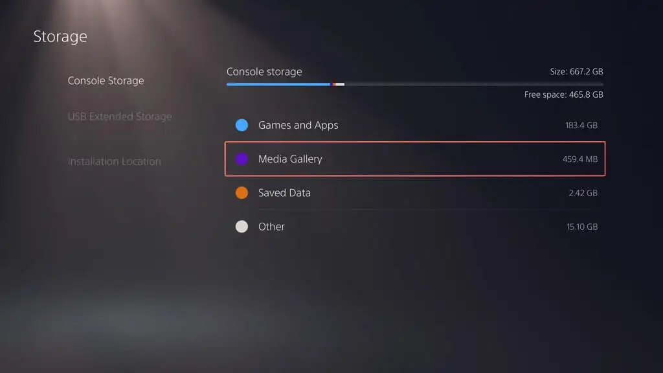
Task: Select USB Extended Storage menu item
Action: pos(120,117)
